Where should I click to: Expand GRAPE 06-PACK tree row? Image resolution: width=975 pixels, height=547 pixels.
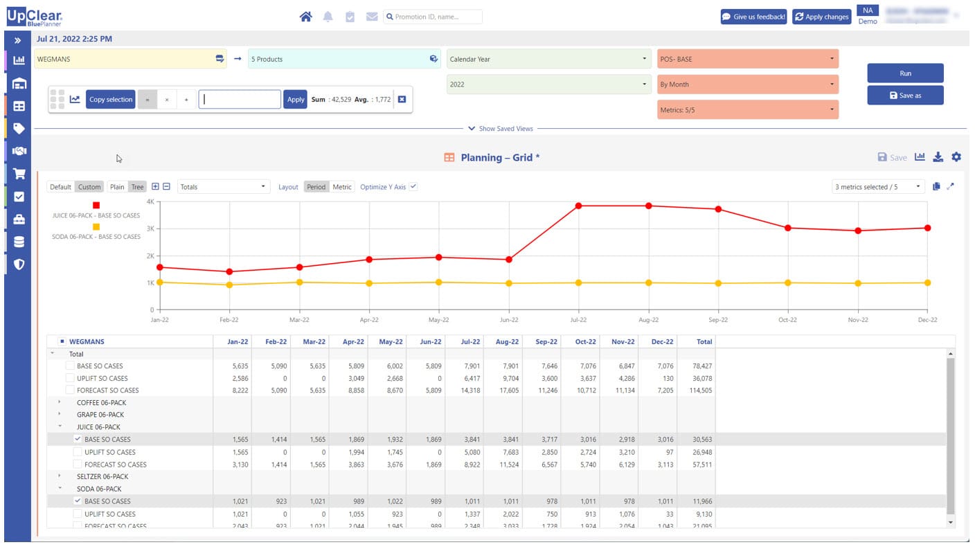pos(60,414)
